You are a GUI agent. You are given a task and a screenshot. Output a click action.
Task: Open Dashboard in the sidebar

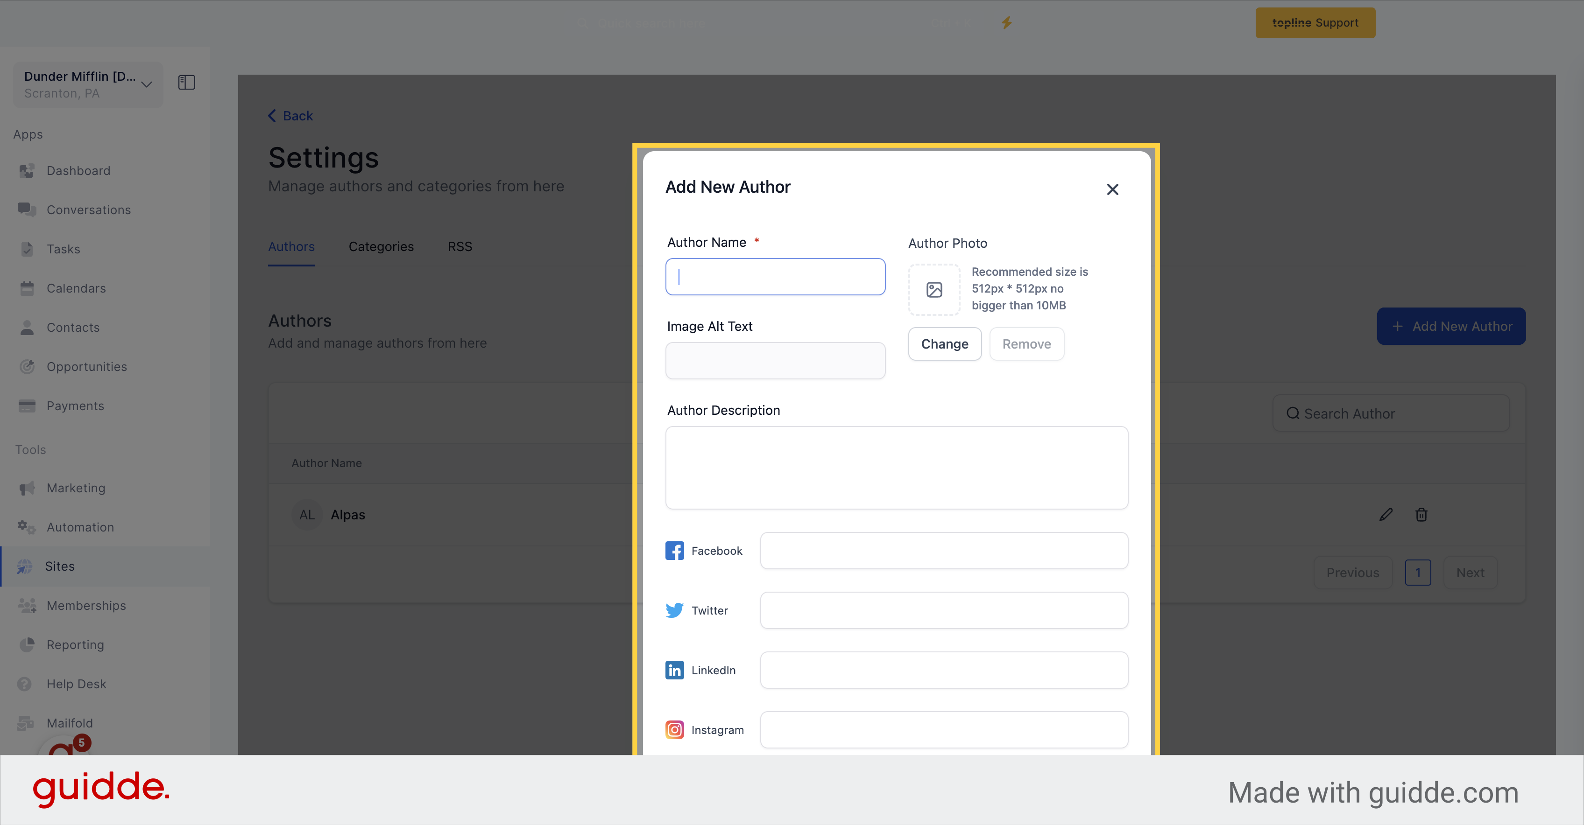(x=78, y=171)
